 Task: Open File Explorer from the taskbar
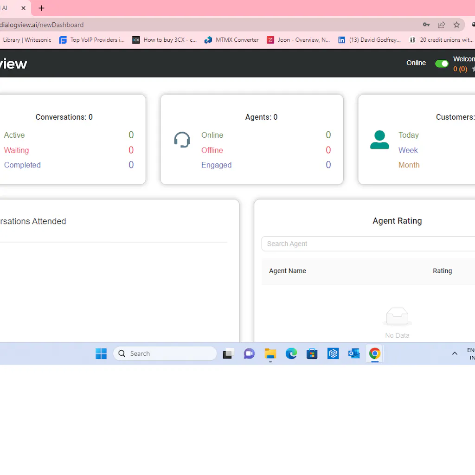click(x=270, y=353)
